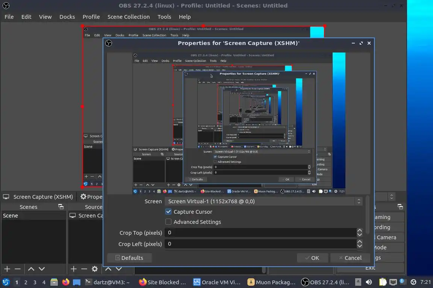
Task: Disable the Capture Cursor checkbox
Action: [x=168, y=211]
